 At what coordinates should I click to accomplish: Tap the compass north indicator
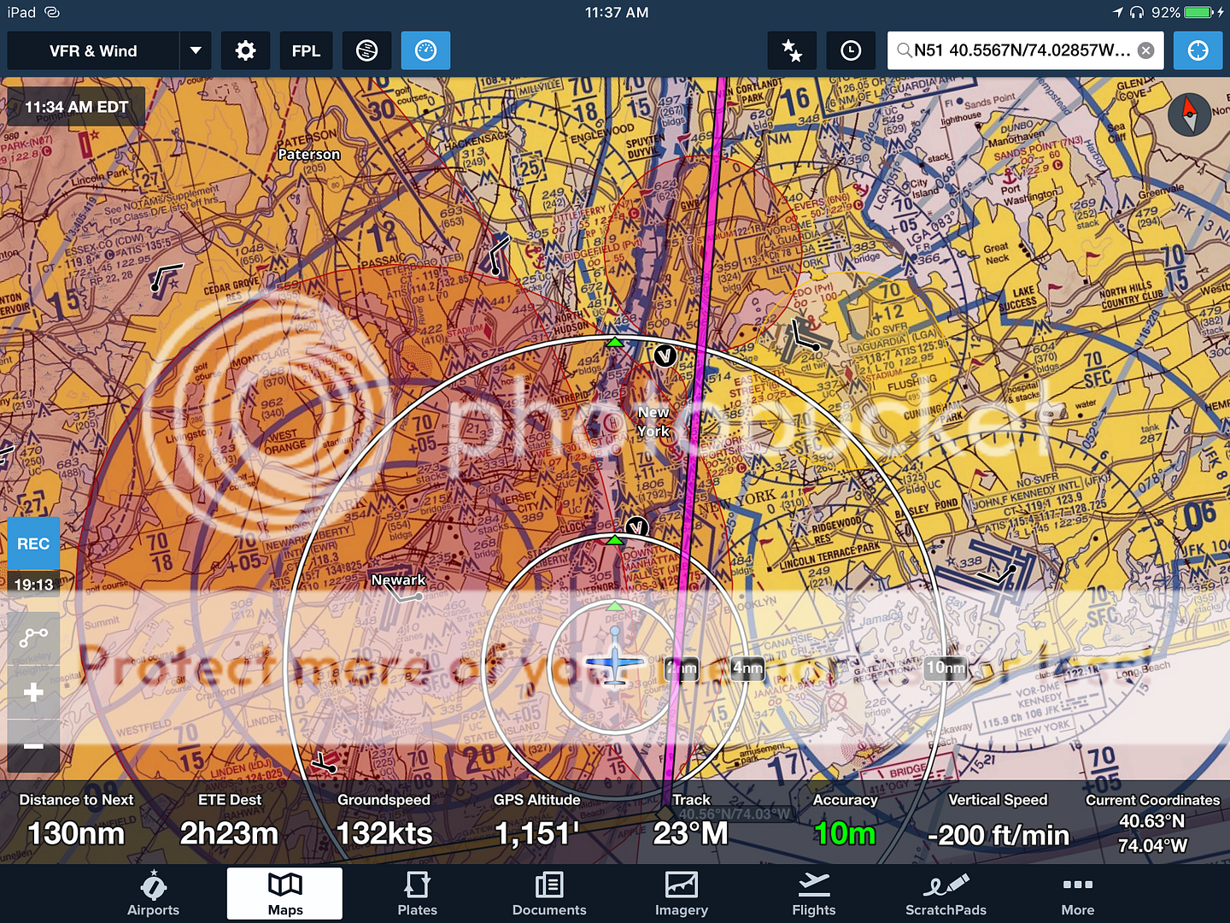(x=1189, y=115)
